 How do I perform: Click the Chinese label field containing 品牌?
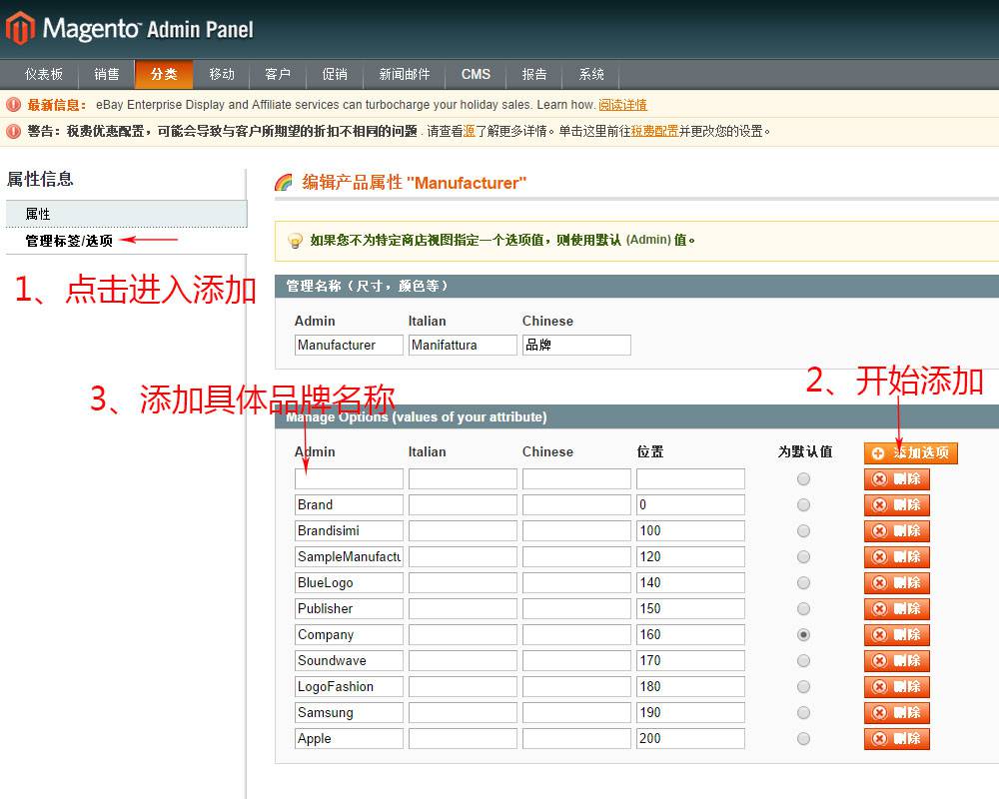576,345
